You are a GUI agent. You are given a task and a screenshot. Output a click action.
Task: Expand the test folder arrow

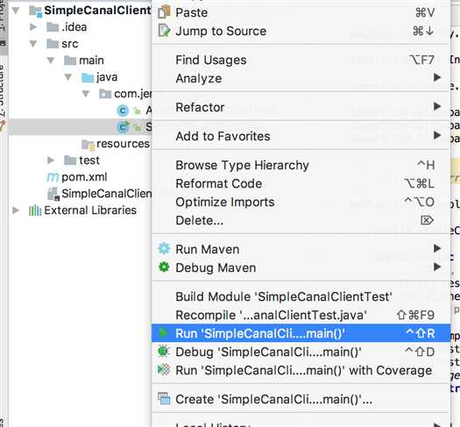tap(51, 160)
